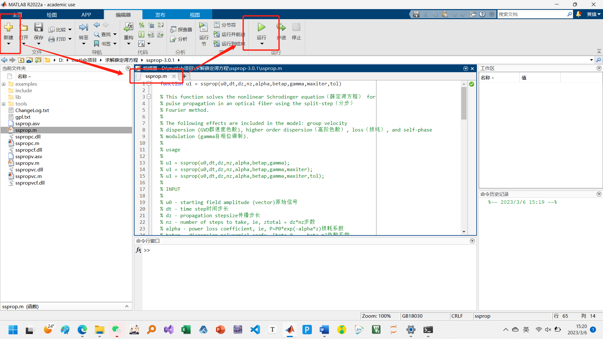Image resolution: width=603 pixels, height=339 pixels.
Task: Click the Run Section (运行节) icon
Action: 203,28
